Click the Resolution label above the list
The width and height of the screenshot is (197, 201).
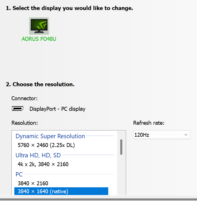tap(25, 123)
